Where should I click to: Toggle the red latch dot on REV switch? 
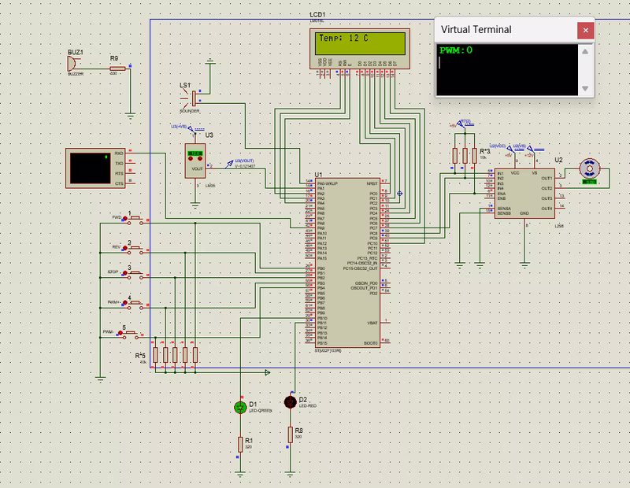tap(125, 248)
